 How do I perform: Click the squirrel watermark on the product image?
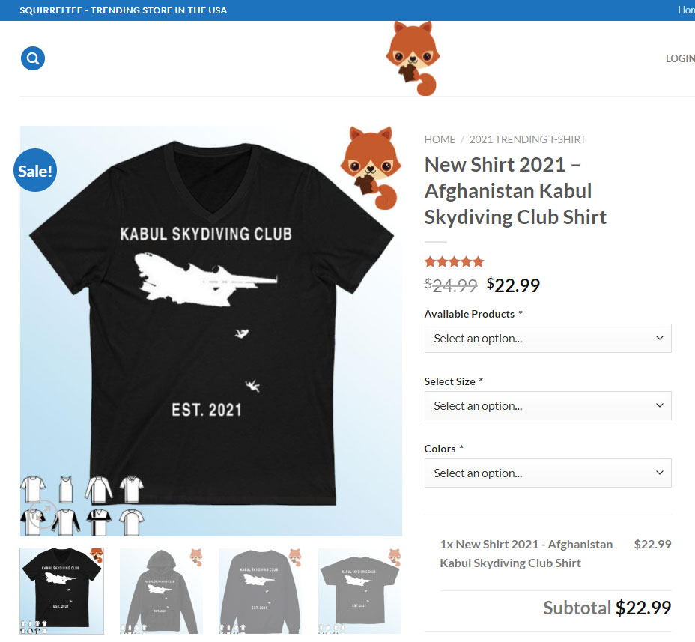click(368, 168)
